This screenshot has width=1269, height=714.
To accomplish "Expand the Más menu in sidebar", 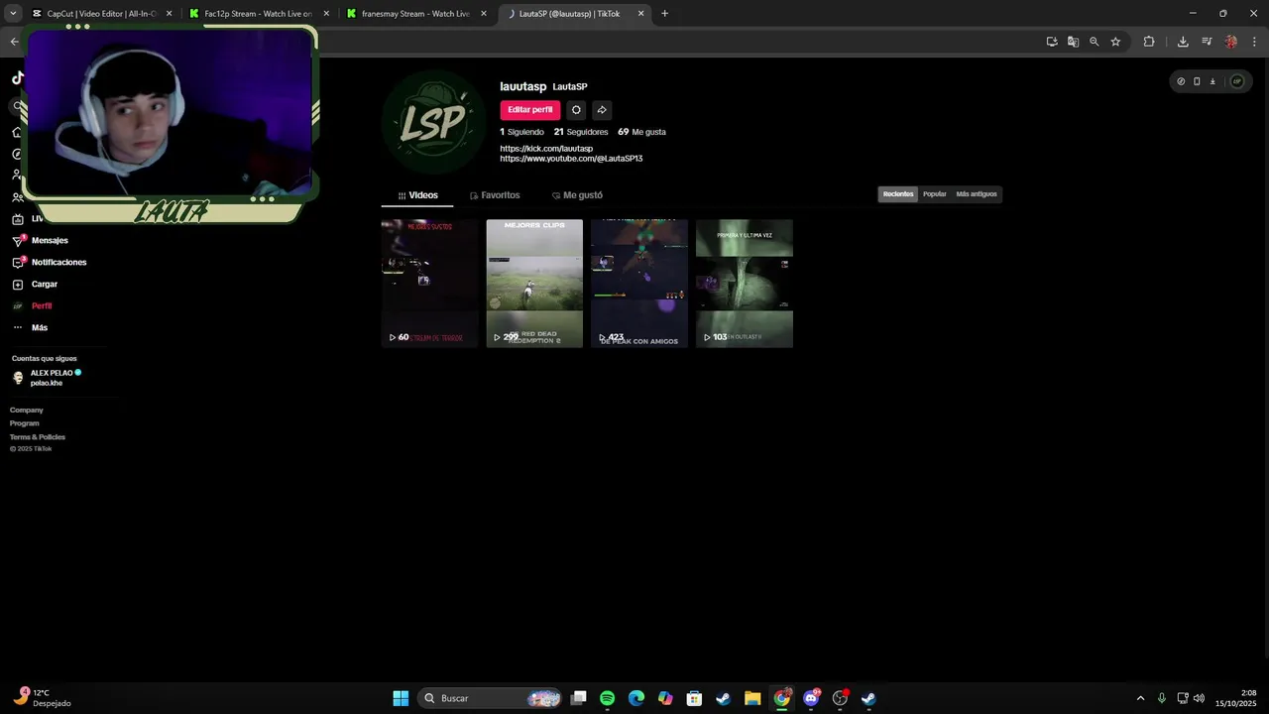I will [x=30, y=328].
